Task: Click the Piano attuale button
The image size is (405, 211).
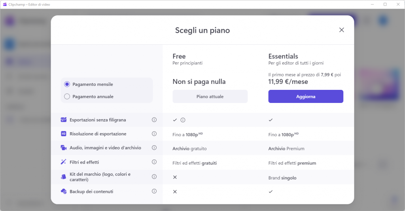Action: [x=210, y=97]
